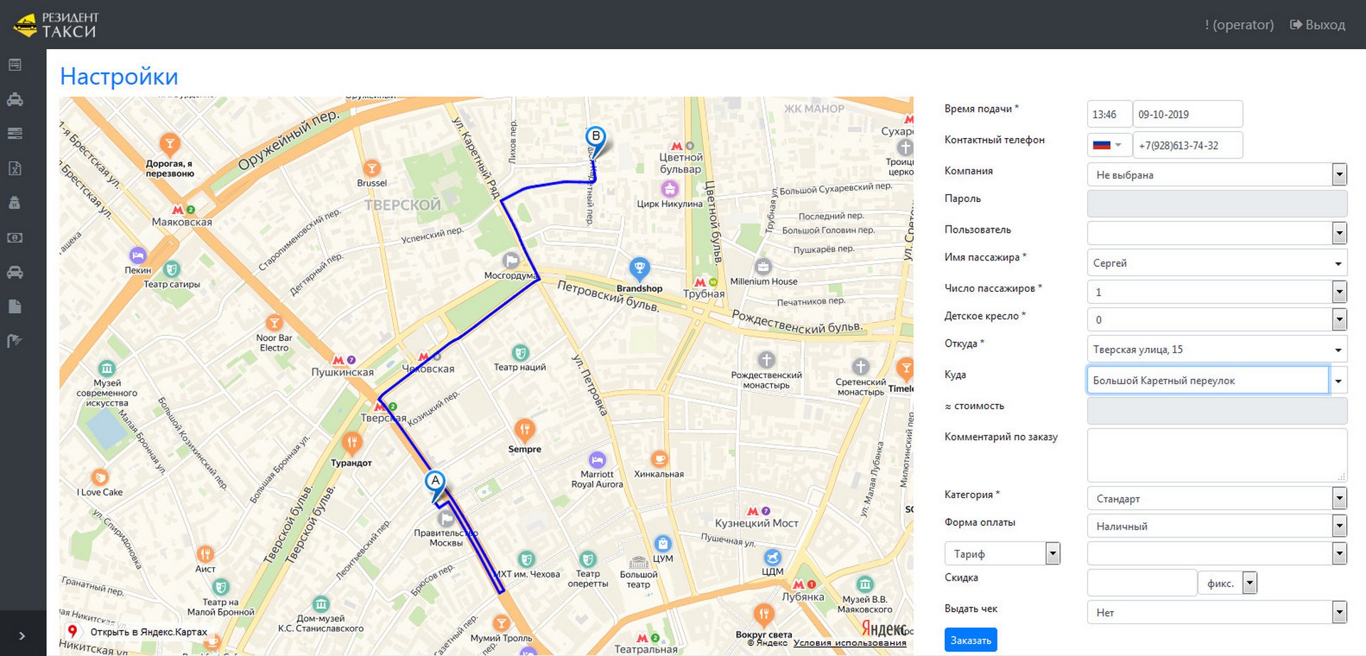Open the Открыть в Яндекс.Картах link
The width and height of the screenshot is (1366, 656).
pos(148,632)
